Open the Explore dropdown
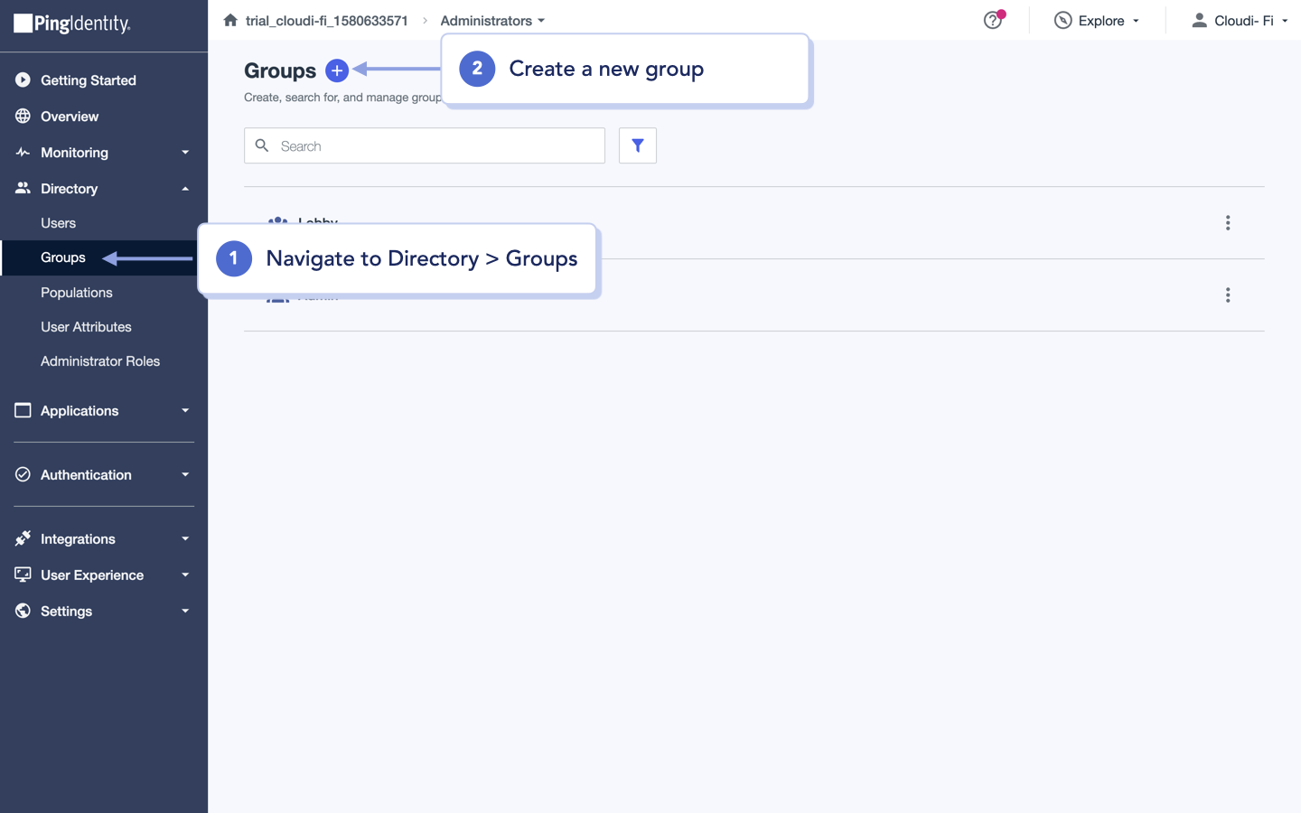Viewport: 1301px width, 813px height. pos(1096,20)
